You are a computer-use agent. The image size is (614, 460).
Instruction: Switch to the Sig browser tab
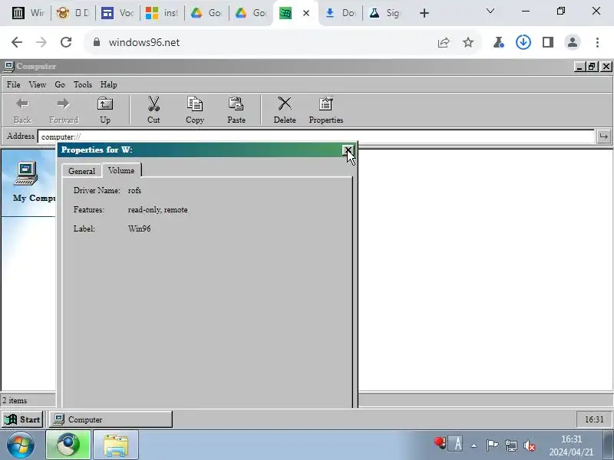coord(385,13)
